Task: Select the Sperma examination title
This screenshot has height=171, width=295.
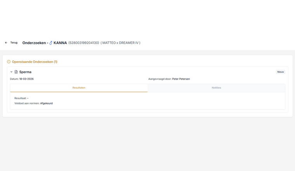Action: click(x=25, y=72)
